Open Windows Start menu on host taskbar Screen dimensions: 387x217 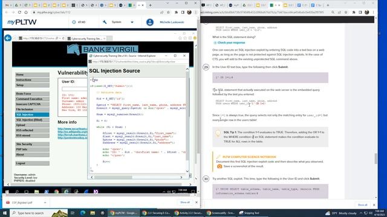(x=5, y=213)
